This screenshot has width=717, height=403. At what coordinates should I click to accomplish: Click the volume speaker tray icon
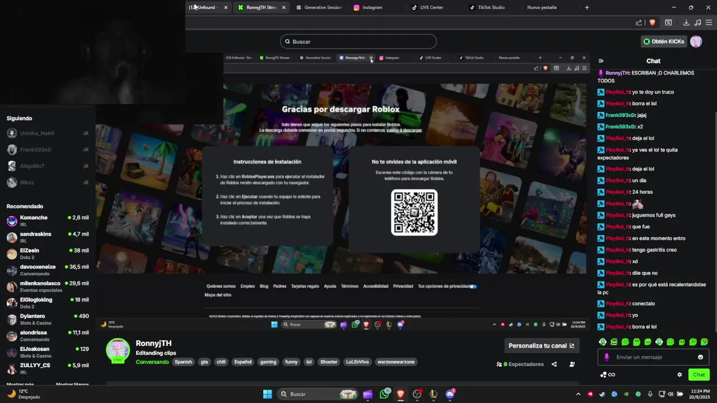point(671,394)
